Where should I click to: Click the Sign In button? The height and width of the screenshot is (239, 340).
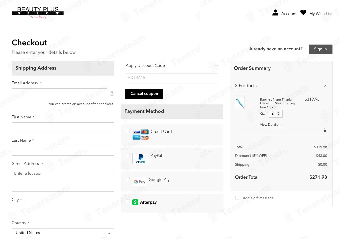coord(320,49)
